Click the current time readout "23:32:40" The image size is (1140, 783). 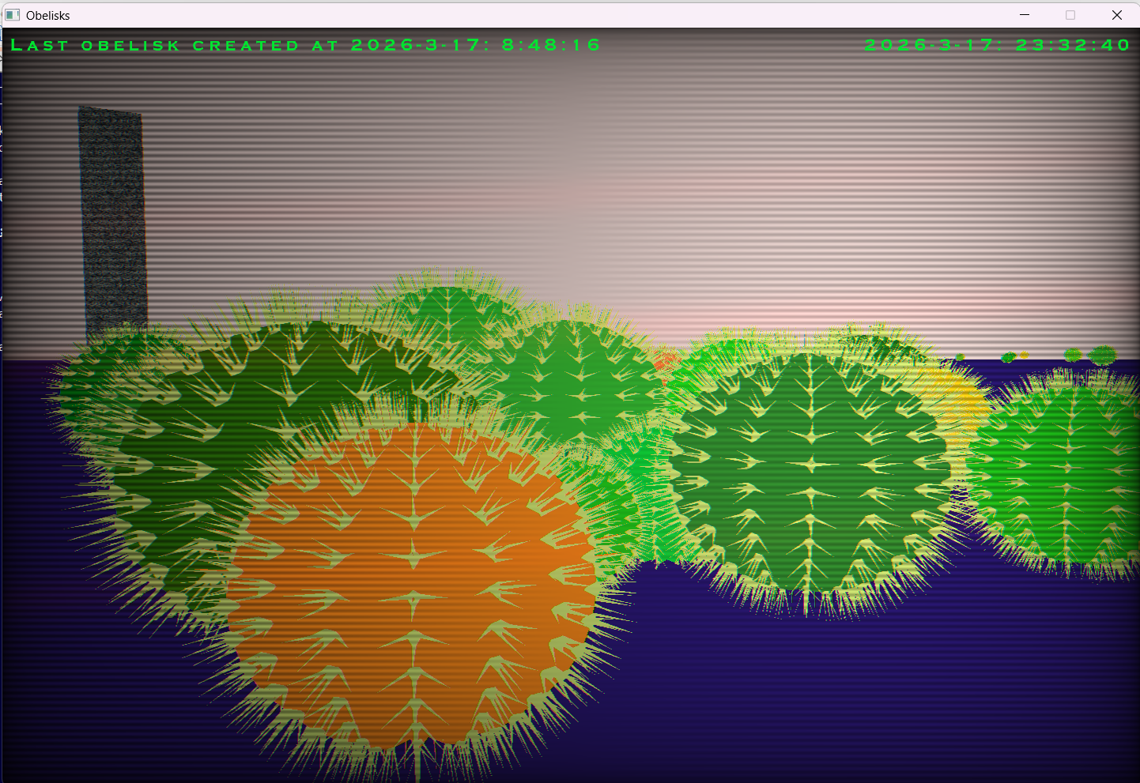pyautogui.click(x=1073, y=45)
